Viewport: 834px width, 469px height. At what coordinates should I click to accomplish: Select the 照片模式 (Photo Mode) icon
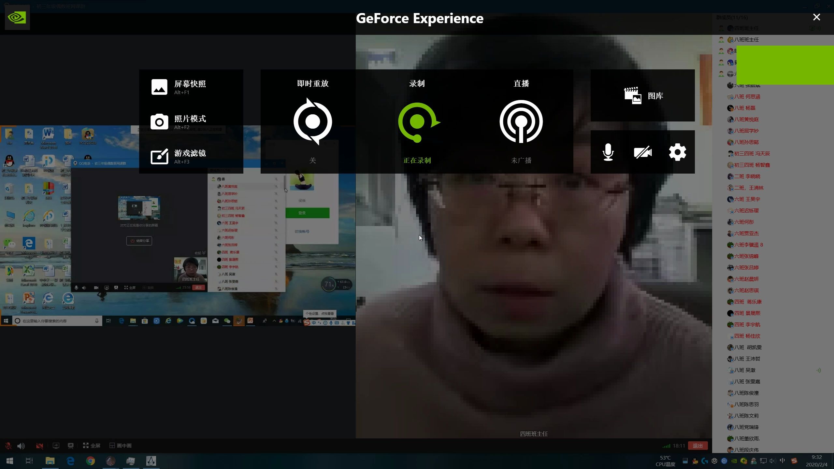click(159, 121)
